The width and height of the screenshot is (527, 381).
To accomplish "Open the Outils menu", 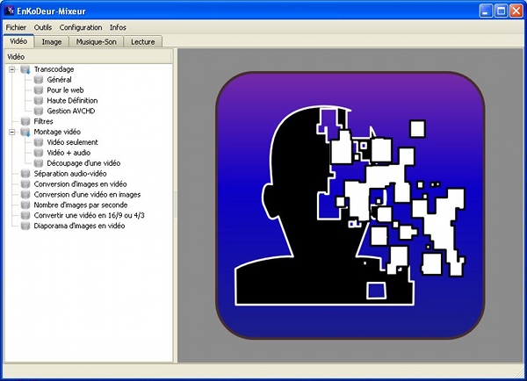I will pos(43,27).
